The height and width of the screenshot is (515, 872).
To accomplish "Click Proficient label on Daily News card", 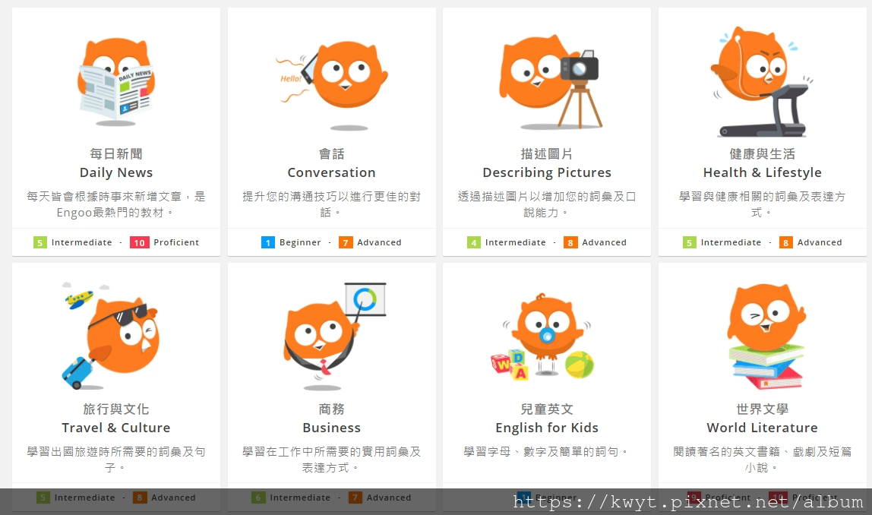I will coord(176,242).
